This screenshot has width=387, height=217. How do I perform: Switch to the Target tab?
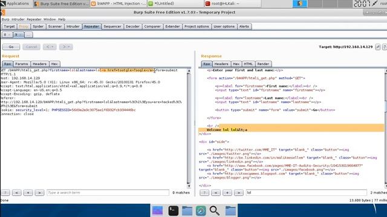pos(10,27)
